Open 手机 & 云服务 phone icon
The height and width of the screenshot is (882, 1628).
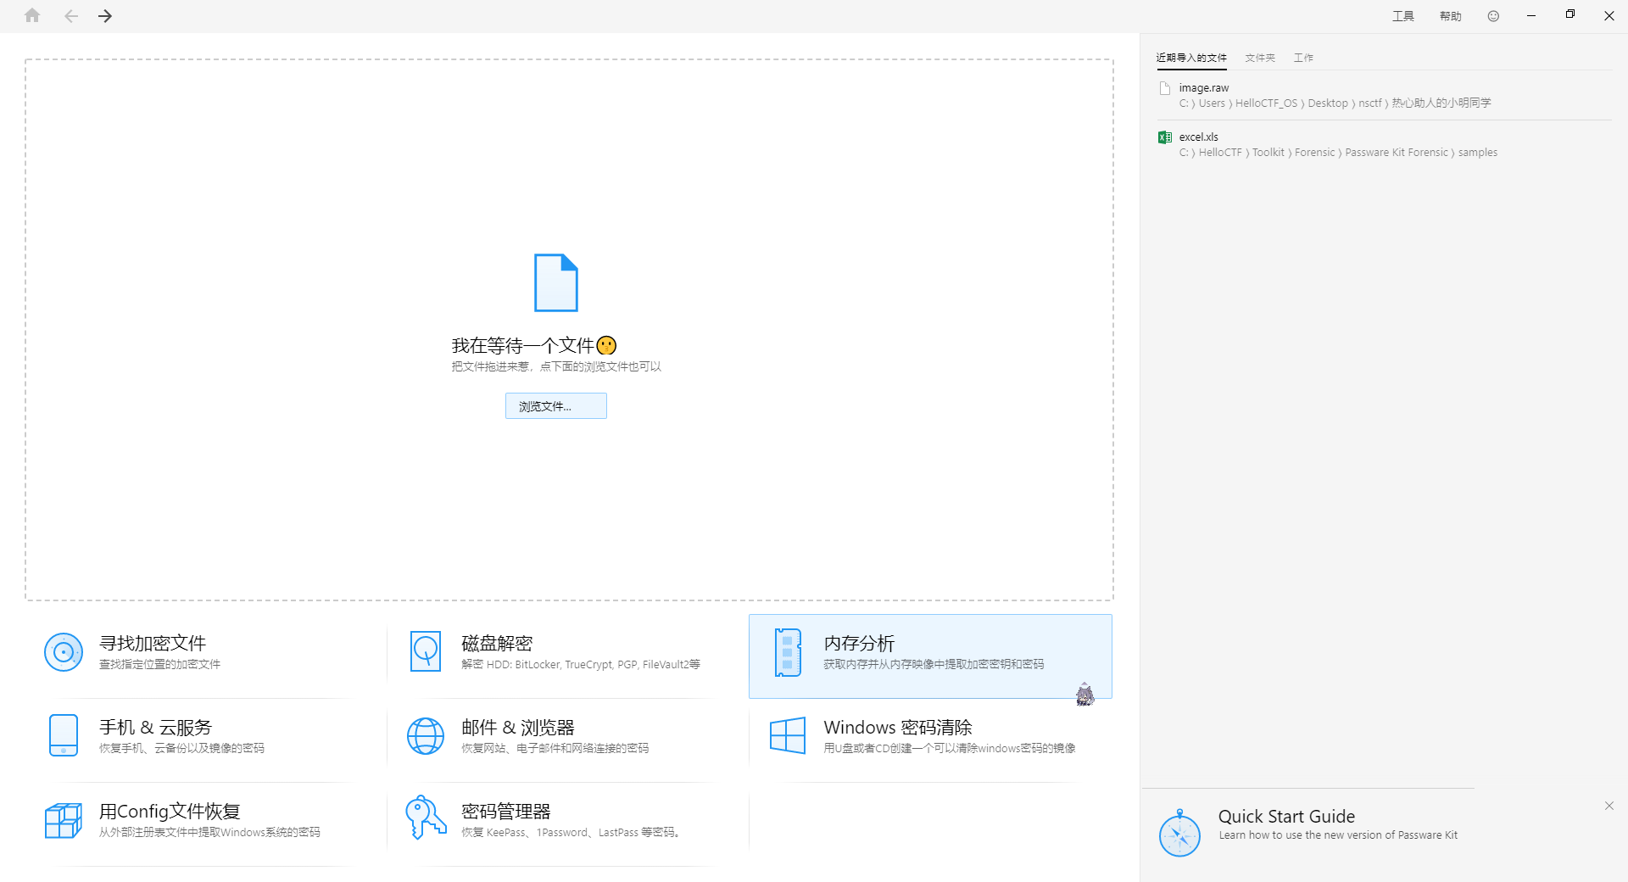click(x=64, y=735)
